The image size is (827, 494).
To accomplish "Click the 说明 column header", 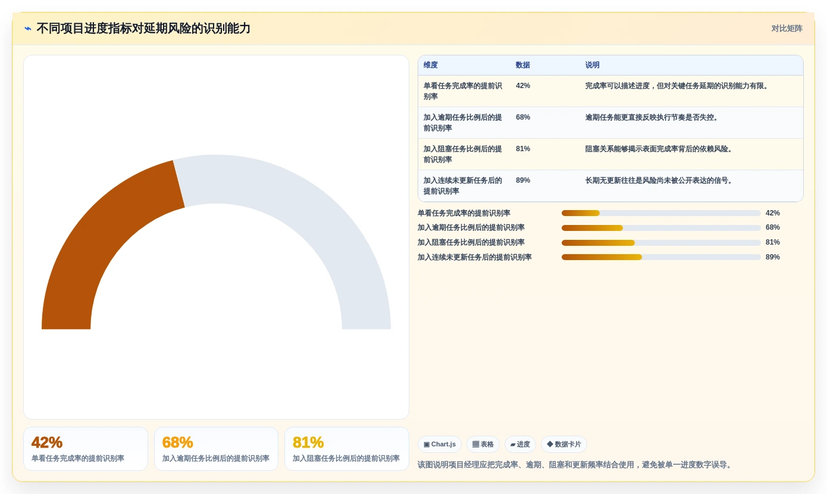I will pos(593,65).
